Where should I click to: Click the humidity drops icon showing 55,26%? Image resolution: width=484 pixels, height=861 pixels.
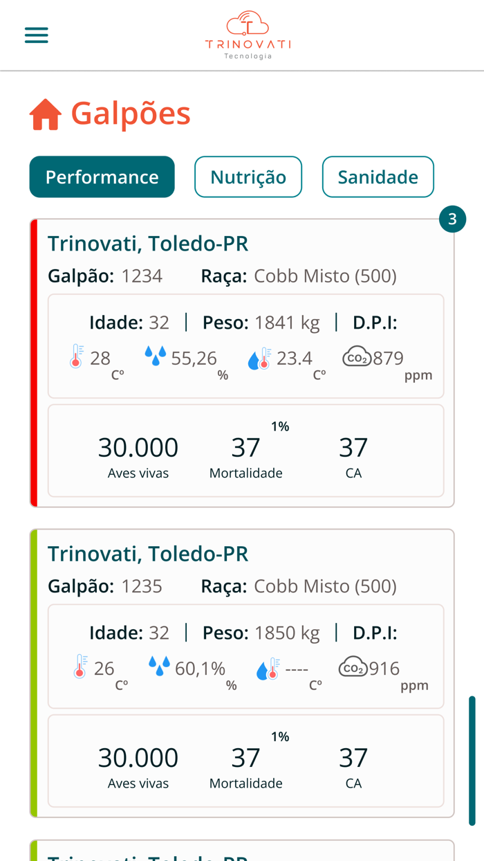point(157,354)
